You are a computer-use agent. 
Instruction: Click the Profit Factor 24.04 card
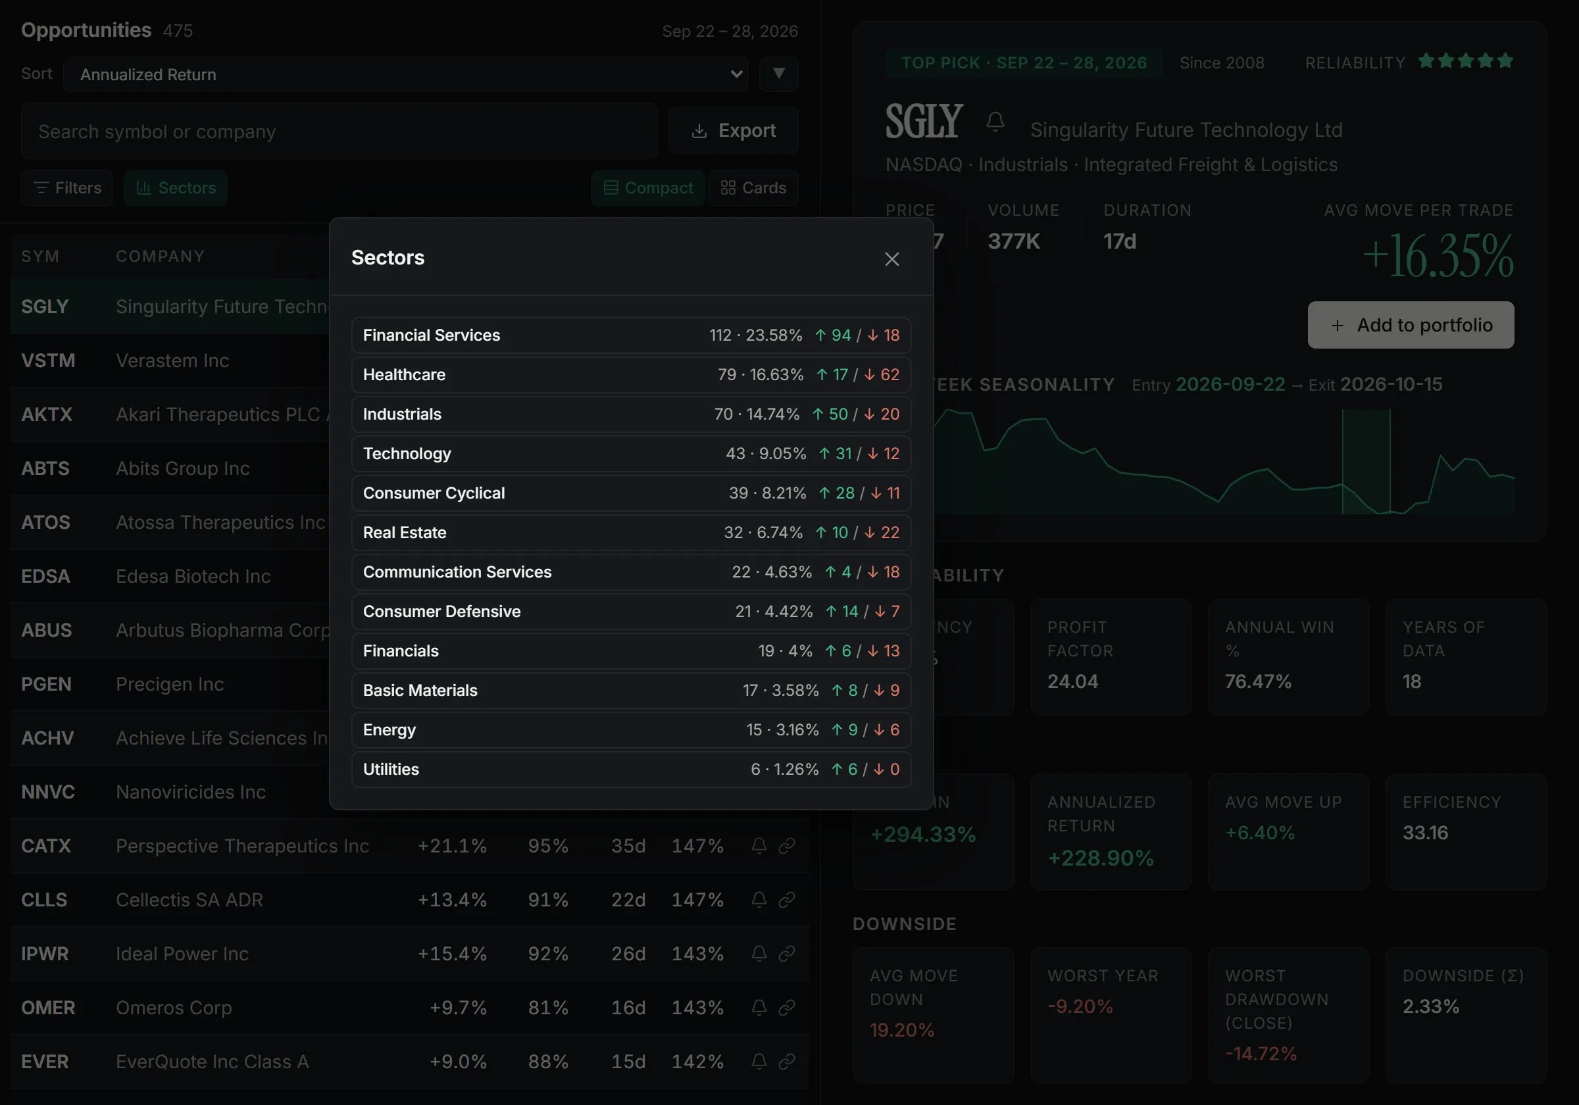point(1111,656)
